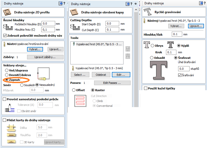This screenshot has height=148, width=207.
Task: Choose the Offset pocket strategy
Action: click(74, 90)
